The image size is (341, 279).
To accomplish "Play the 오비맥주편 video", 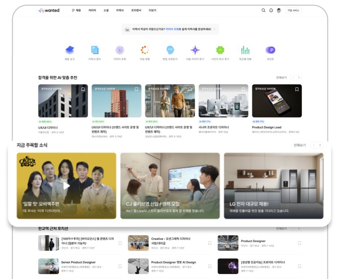I will [x=66, y=186].
